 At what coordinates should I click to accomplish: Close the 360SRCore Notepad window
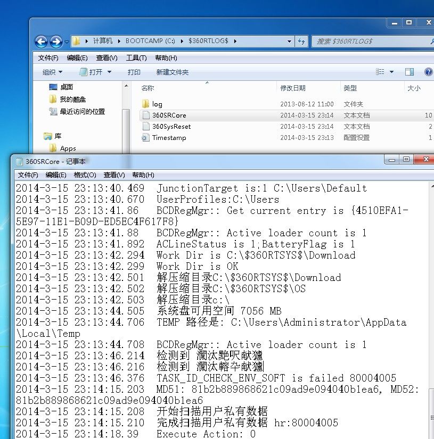[425, 159]
